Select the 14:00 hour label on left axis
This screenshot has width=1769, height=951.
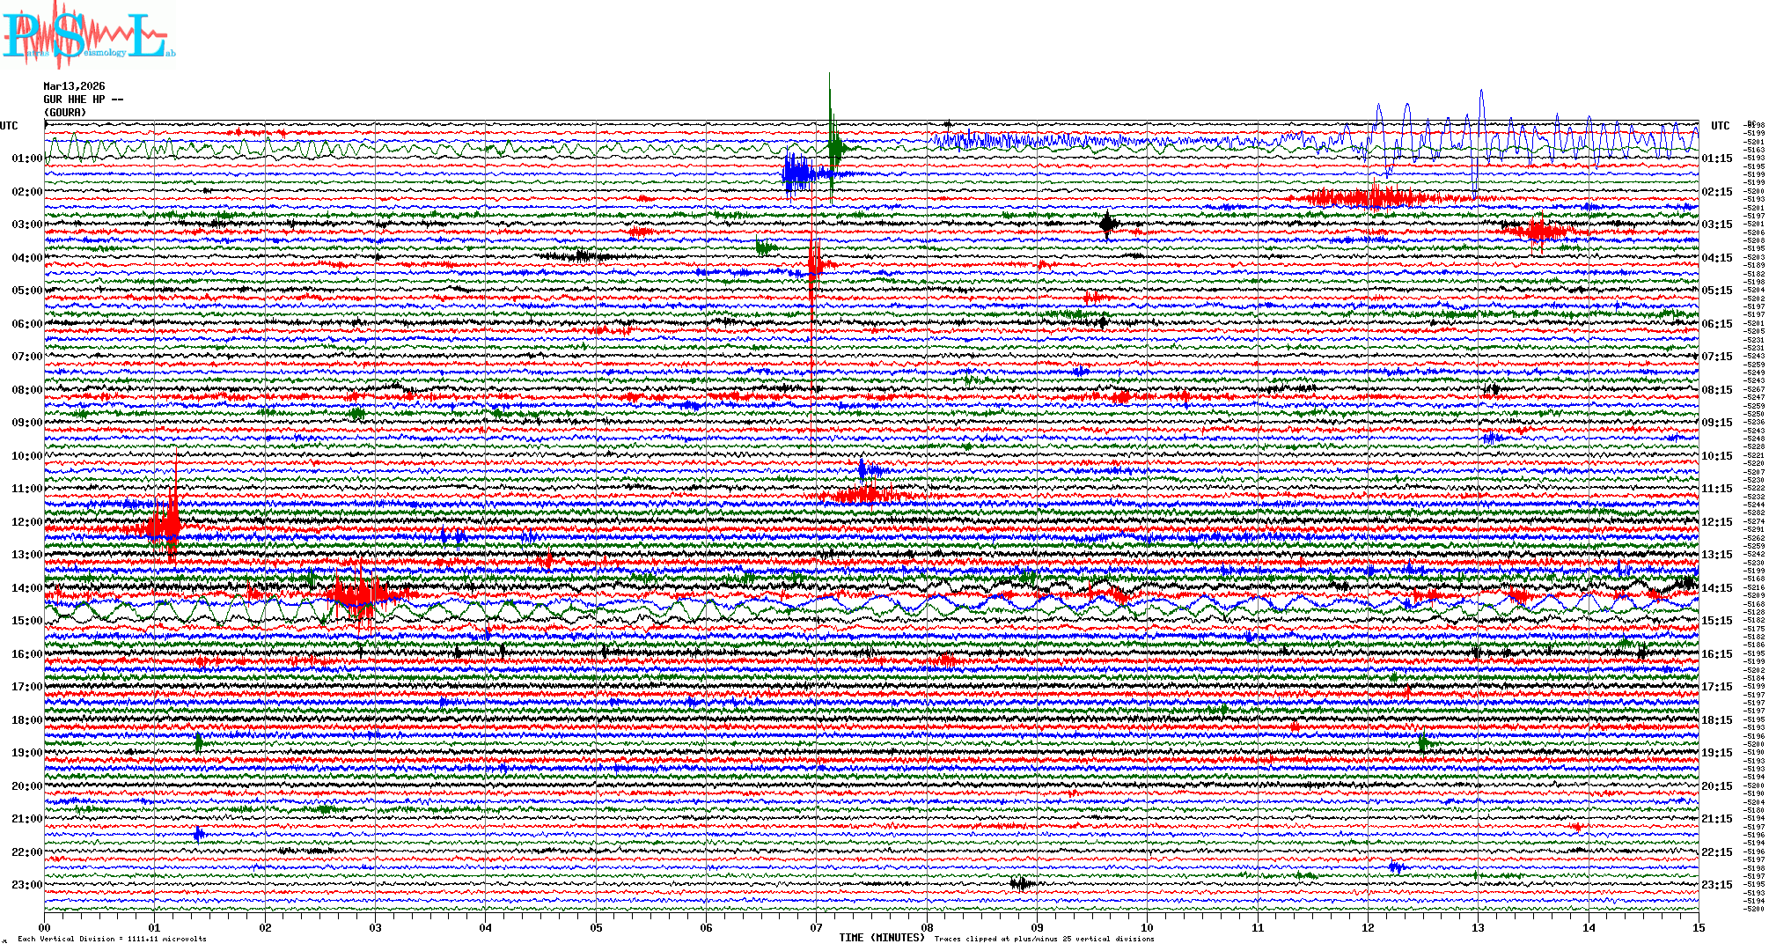26,588
